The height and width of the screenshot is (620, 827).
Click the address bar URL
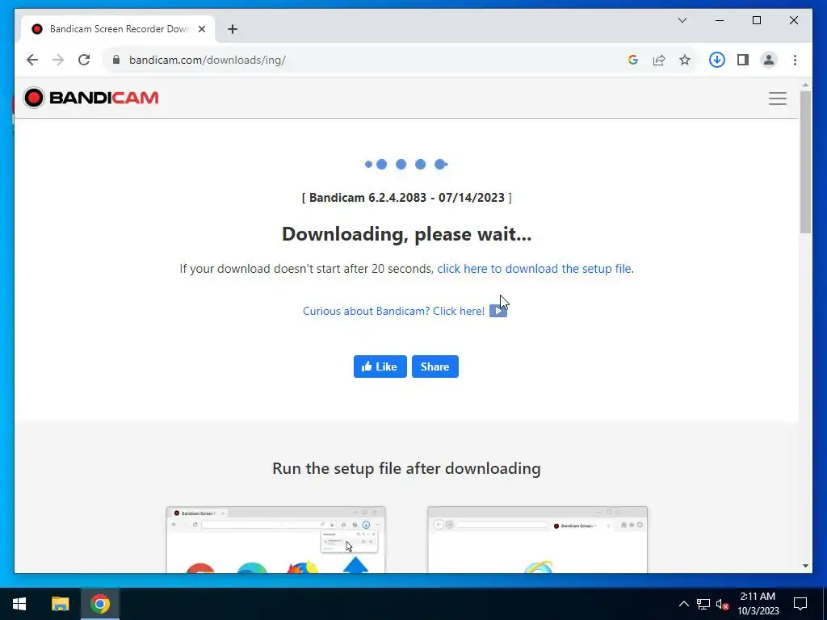208,60
